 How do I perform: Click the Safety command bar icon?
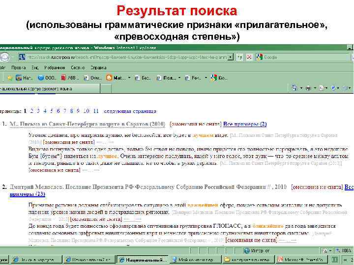333,88
